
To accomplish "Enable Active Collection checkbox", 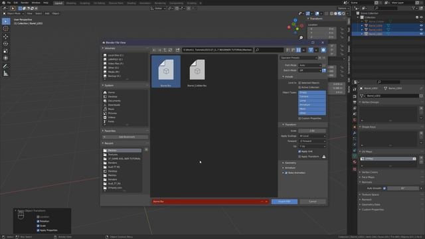I will pos(299,88).
